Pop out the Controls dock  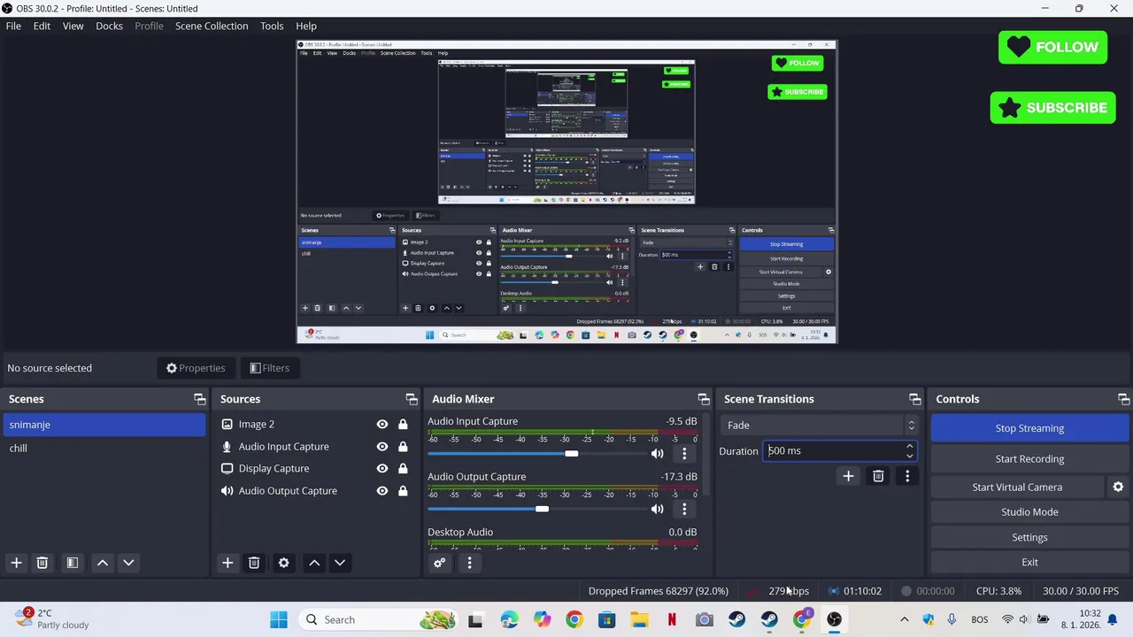pos(1124,399)
